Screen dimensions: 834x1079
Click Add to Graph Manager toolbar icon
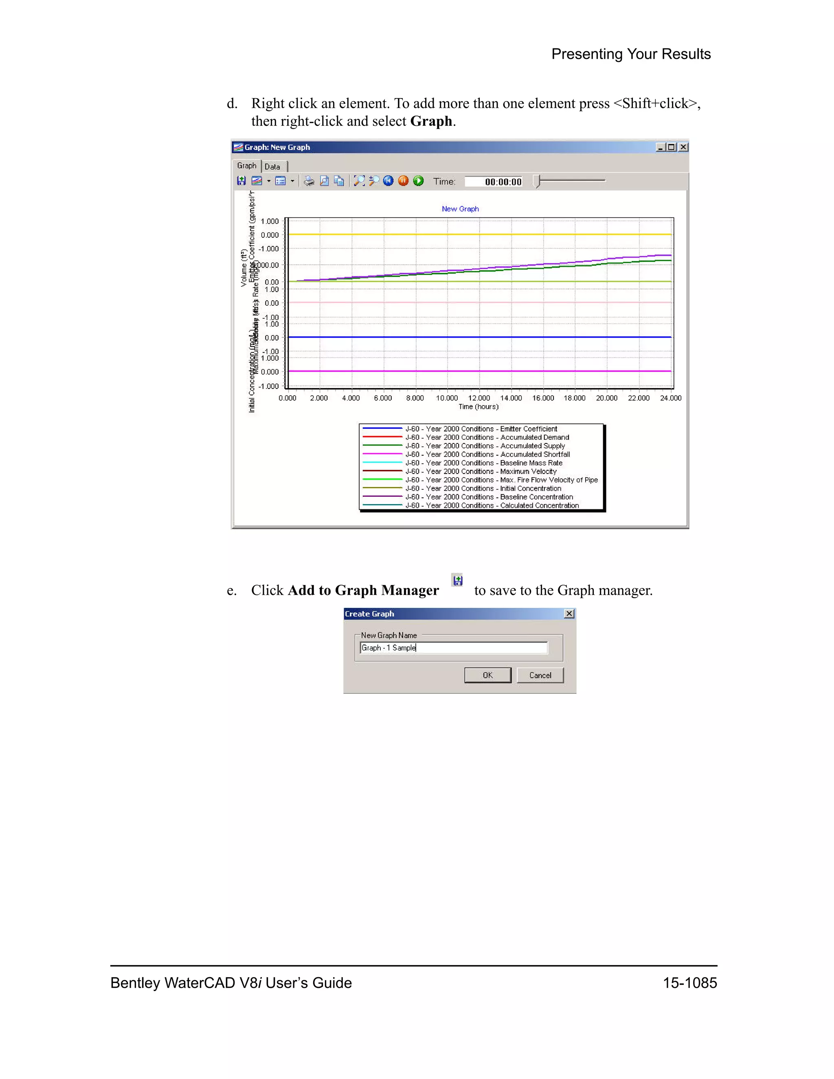tap(241, 181)
